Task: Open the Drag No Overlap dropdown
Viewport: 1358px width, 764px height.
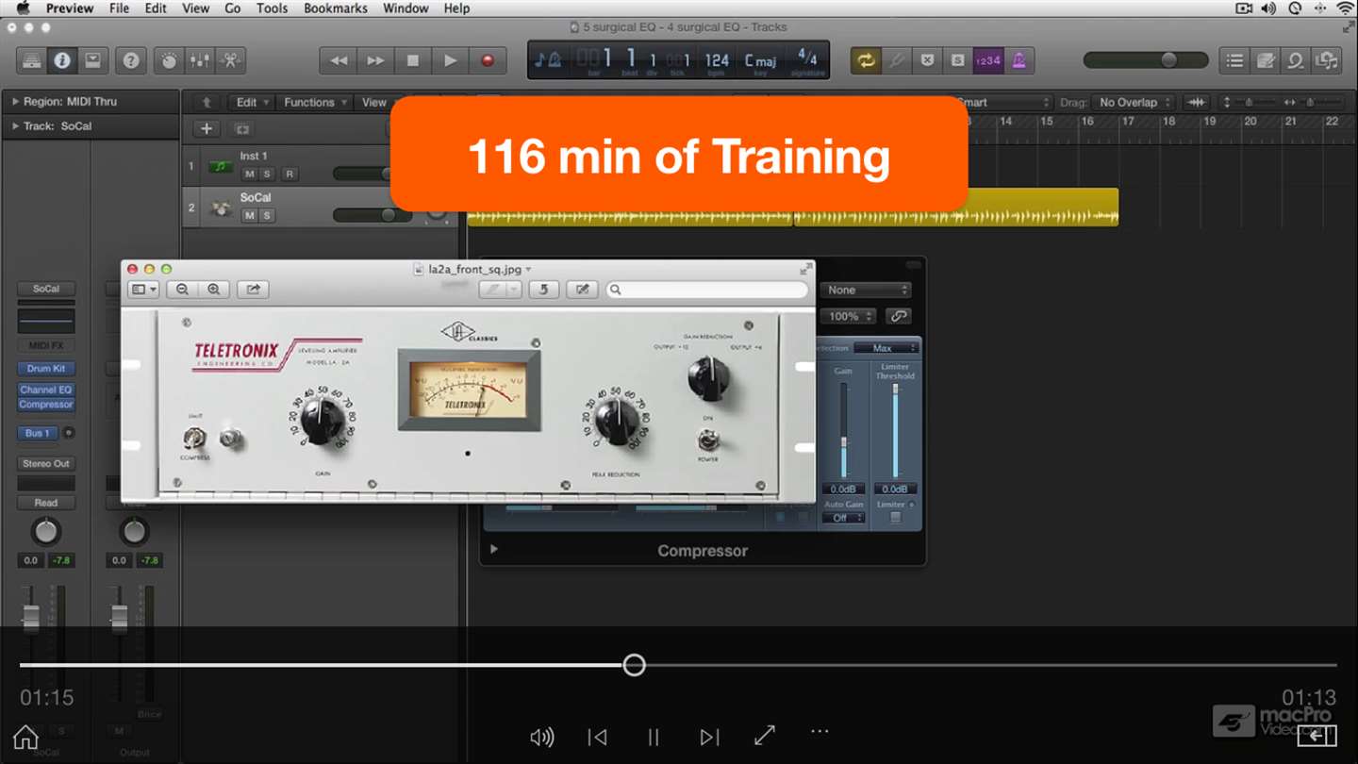Action: click(x=1134, y=103)
